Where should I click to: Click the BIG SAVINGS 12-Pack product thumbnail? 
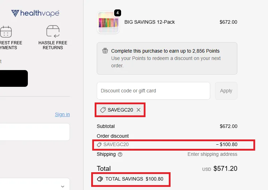click(108, 22)
